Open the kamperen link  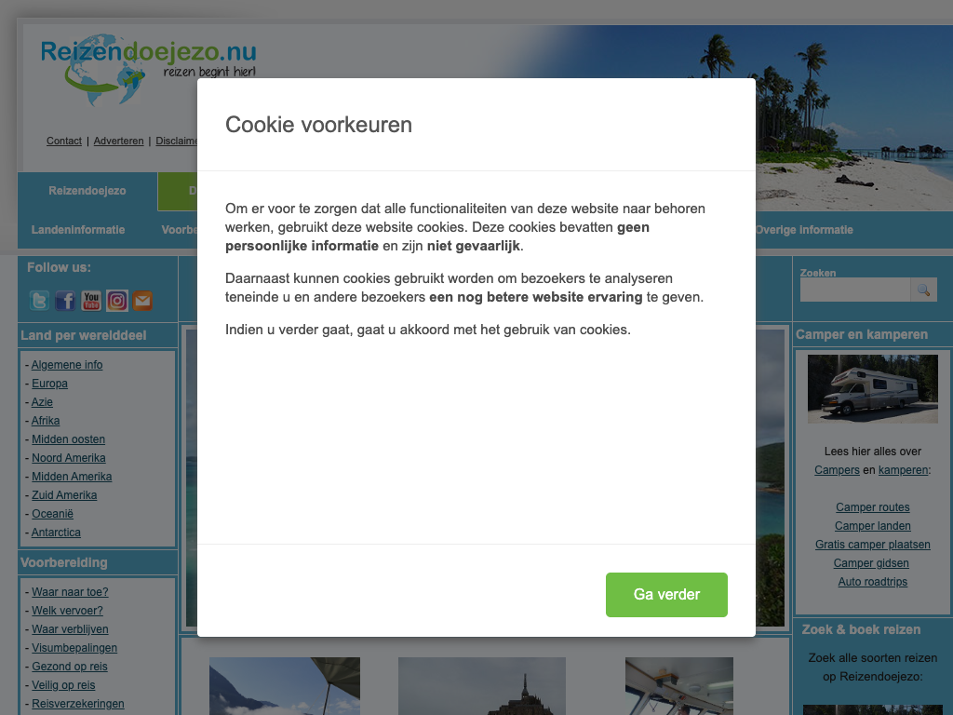(x=903, y=470)
